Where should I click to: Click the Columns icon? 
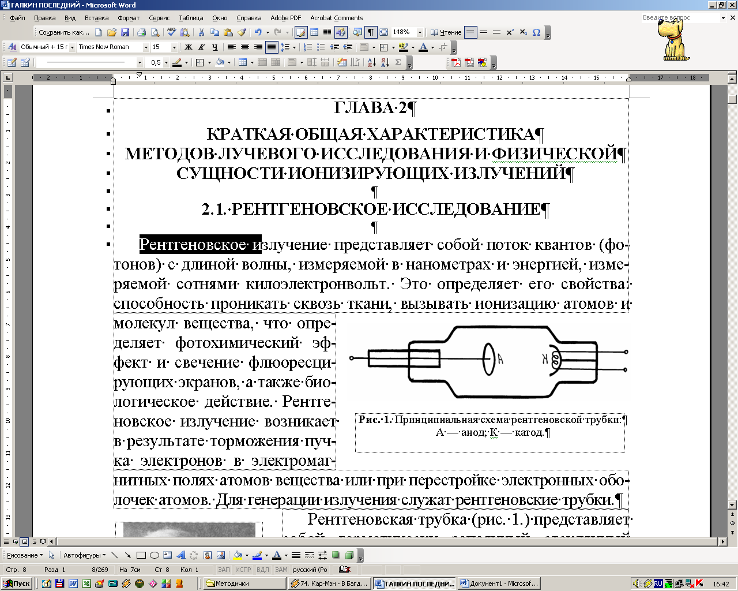click(327, 32)
